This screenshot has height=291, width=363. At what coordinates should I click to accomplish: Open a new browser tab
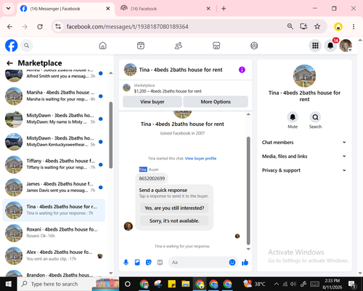pyautogui.click(x=224, y=9)
